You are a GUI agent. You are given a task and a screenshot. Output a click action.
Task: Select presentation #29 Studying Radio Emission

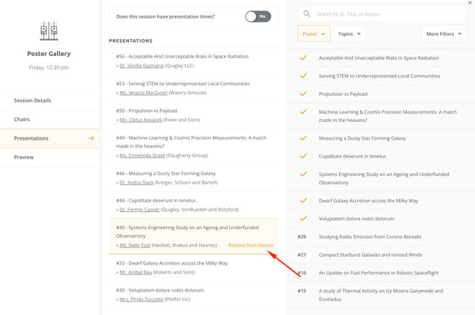point(369,237)
